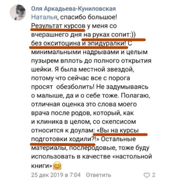176x190 pixels.
Task: Click the word «настольной in the comment
Action: [132, 156]
